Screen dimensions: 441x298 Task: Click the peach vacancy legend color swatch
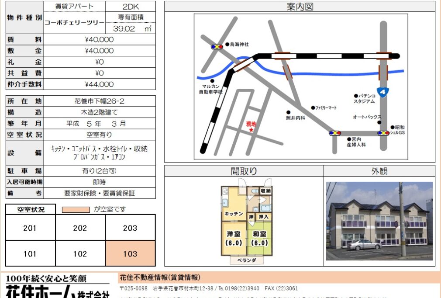tap(76, 210)
